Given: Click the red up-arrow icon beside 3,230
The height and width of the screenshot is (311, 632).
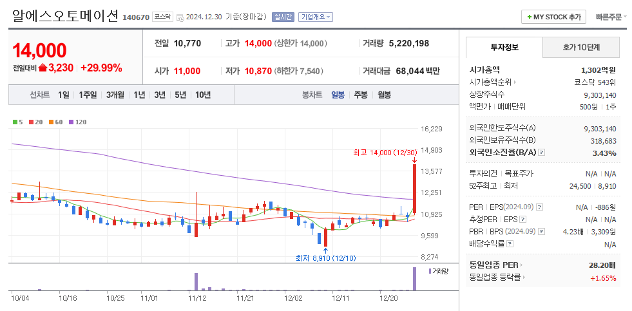Looking at the screenshot, I should tap(43, 68).
